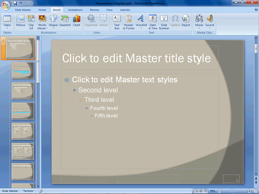Screen dimensions: 259x194
Task: Select the seventh layout thumbnail with the title-only placeholder
Action: click(23, 172)
